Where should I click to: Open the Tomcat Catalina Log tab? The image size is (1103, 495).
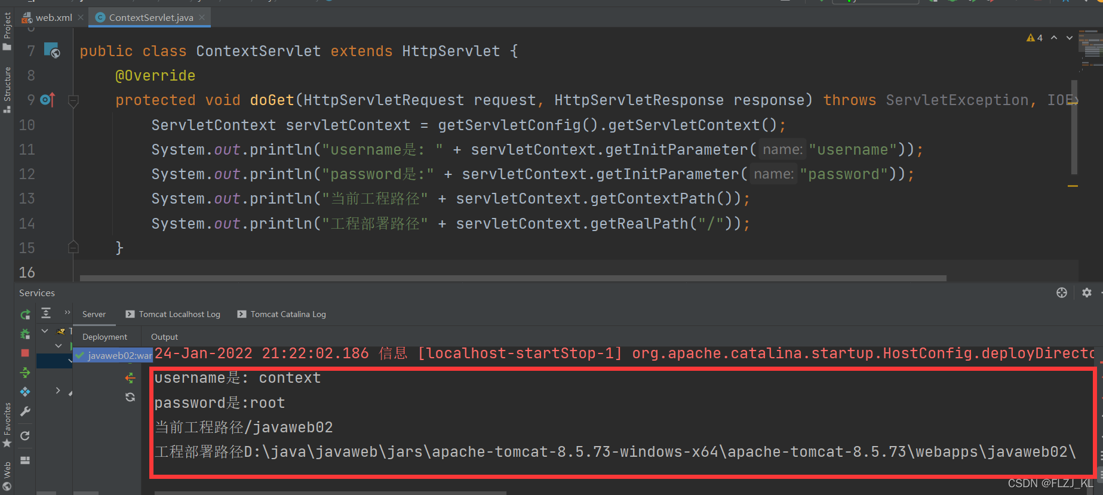[282, 314]
